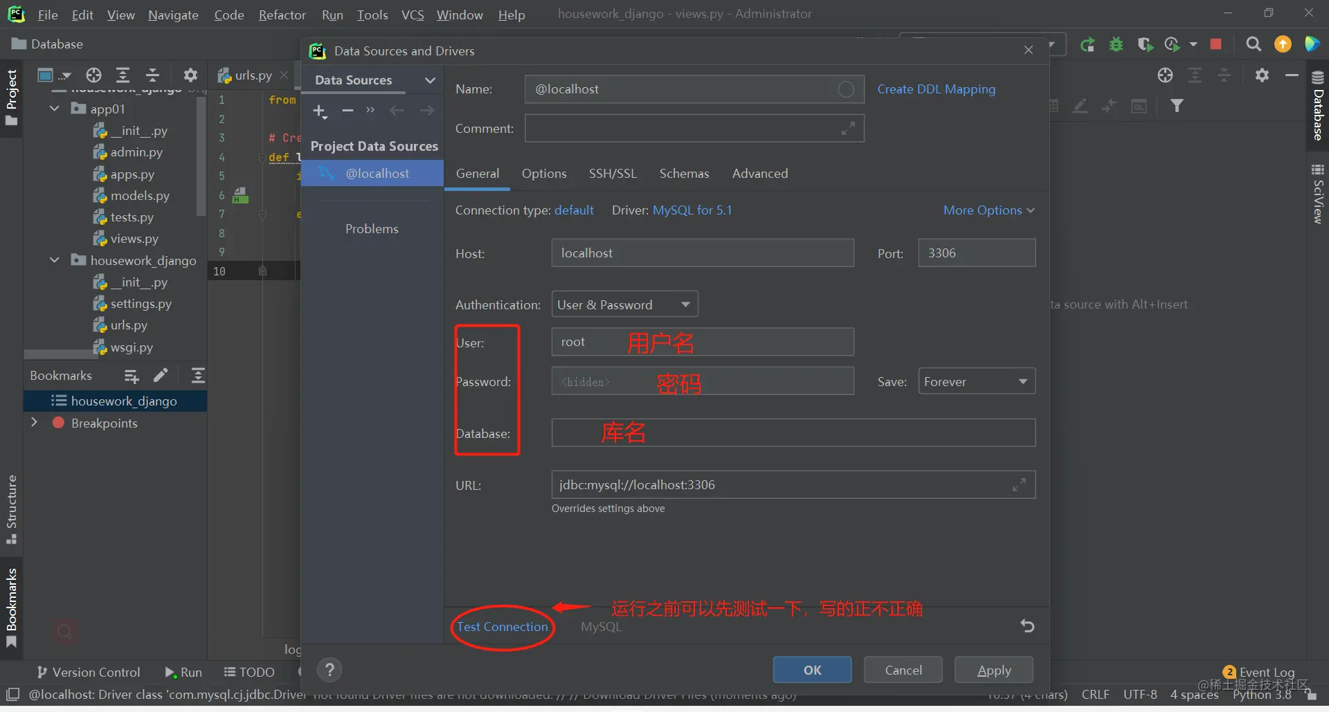Open Project panel settings gear
The height and width of the screenshot is (712, 1329).
click(x=190, y=75)
